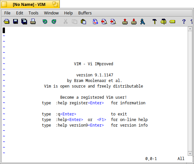
Task: Click the scrollbar down arrow
Action: click(190, 154)
